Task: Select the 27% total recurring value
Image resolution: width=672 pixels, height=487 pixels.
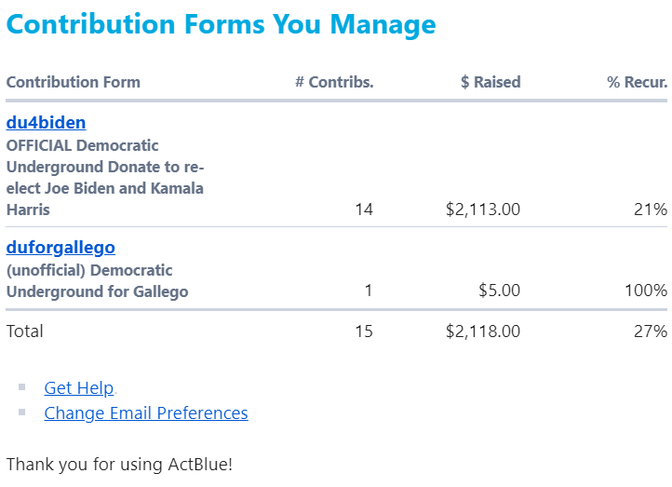Action: 651,331
